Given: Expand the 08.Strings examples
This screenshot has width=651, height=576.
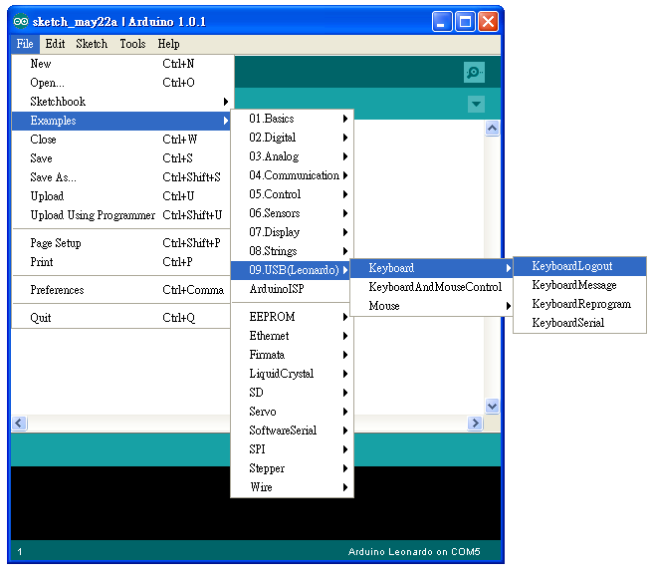Looking at the screenshot, I should [x=293, y=251].
